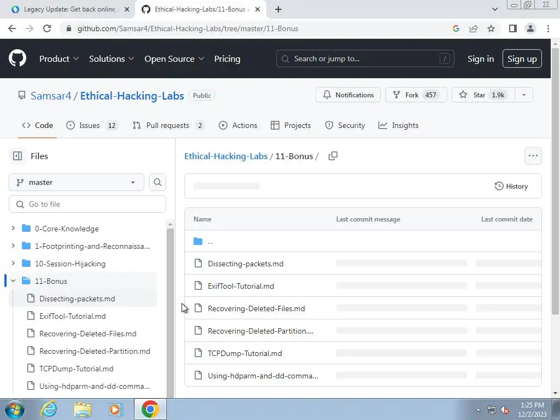Click the Google icon in address bar
The image size is (560, 420).
coord(456,28)
